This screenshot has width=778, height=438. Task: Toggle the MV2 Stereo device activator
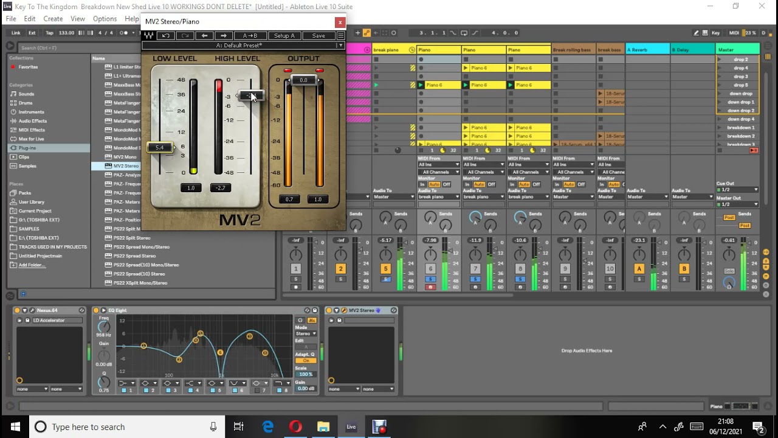(x=329, y=310)
